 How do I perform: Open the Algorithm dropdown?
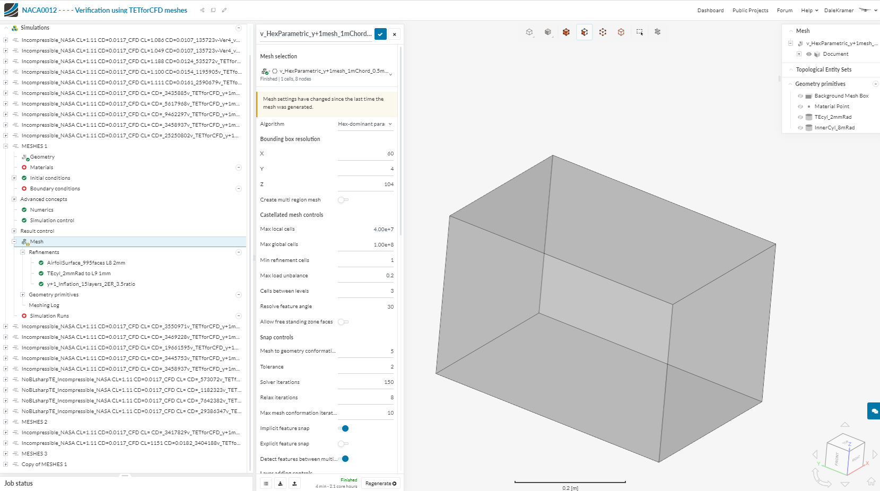point(365,124)
